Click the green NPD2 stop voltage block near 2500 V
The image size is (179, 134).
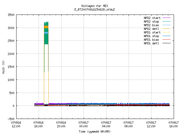coord(46,39)
